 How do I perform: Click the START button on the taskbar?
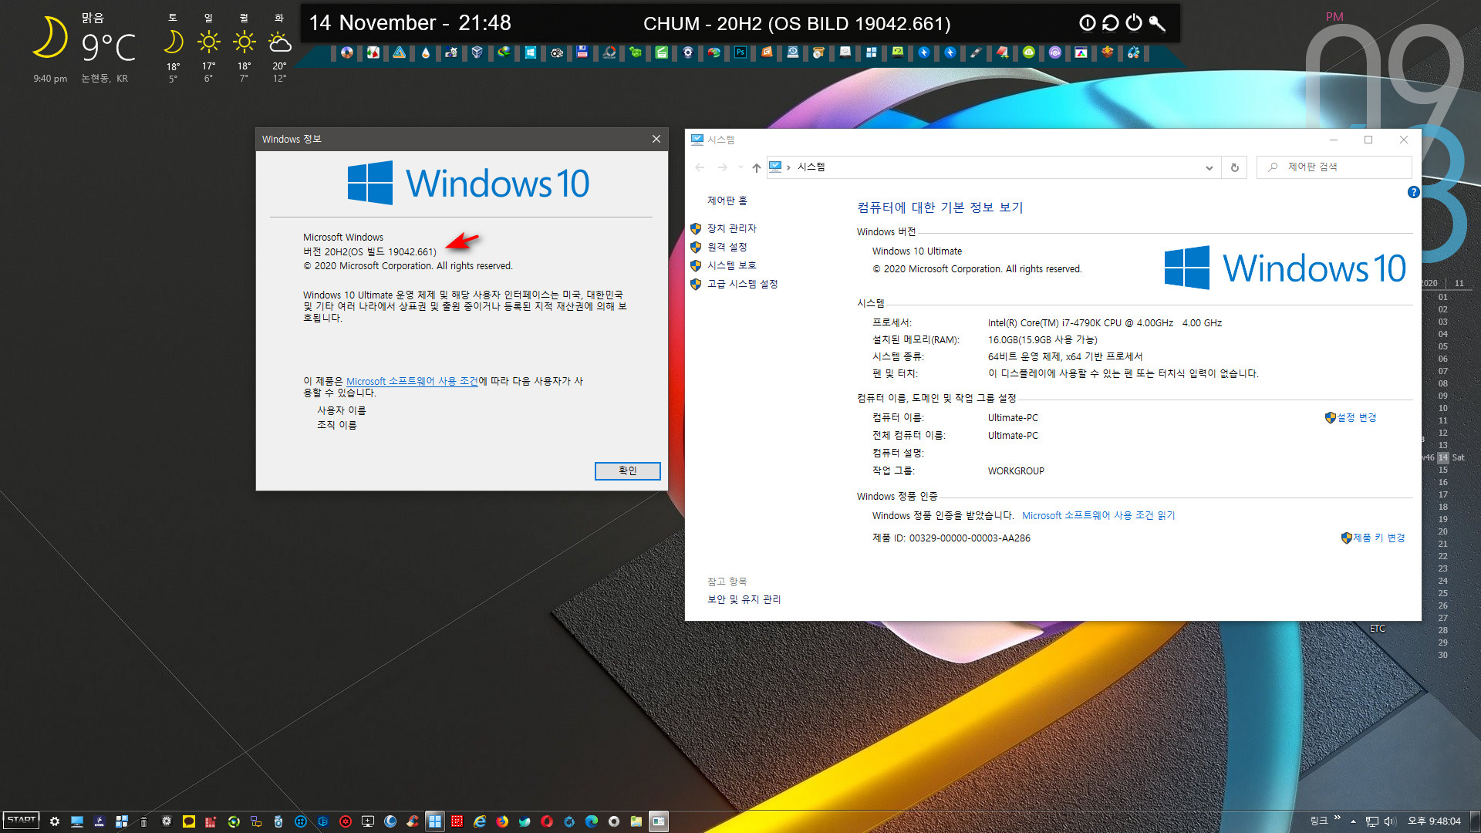(21, 821)
